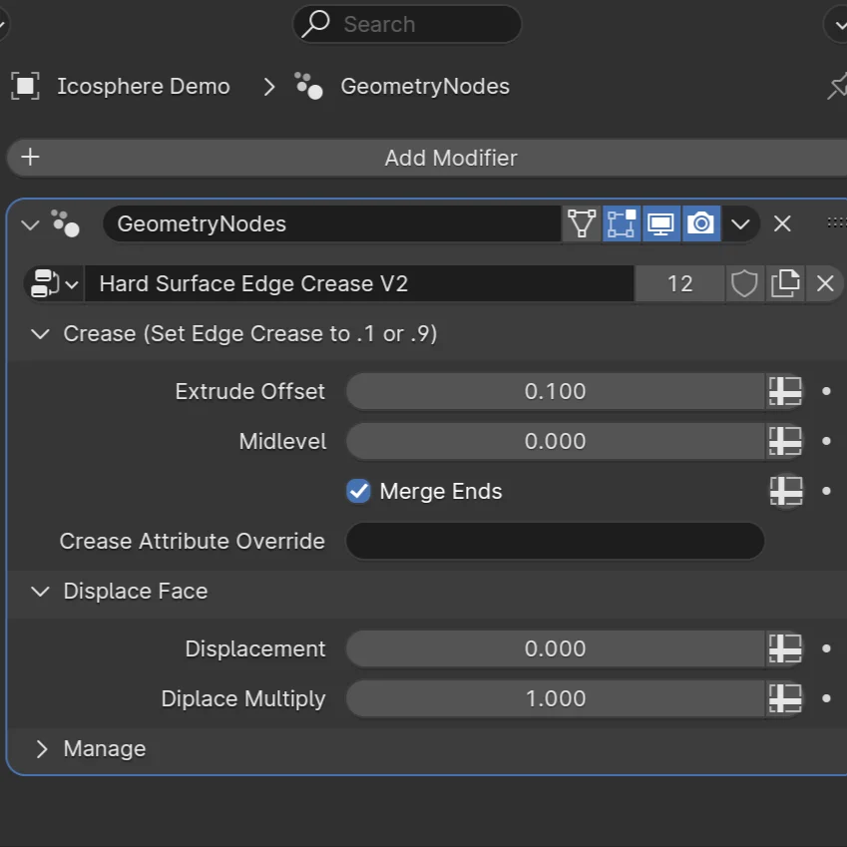Click the realtime viewport display monitor icon
Viewport: 847px width, 847px height.
click(661, 223)
